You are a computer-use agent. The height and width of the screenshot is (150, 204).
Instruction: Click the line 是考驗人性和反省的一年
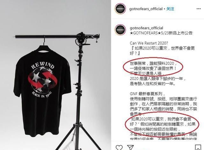coord(153,83)
